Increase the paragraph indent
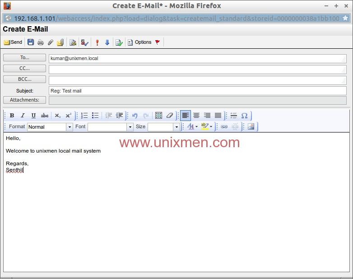353x279 pixels. pos(119,116)
